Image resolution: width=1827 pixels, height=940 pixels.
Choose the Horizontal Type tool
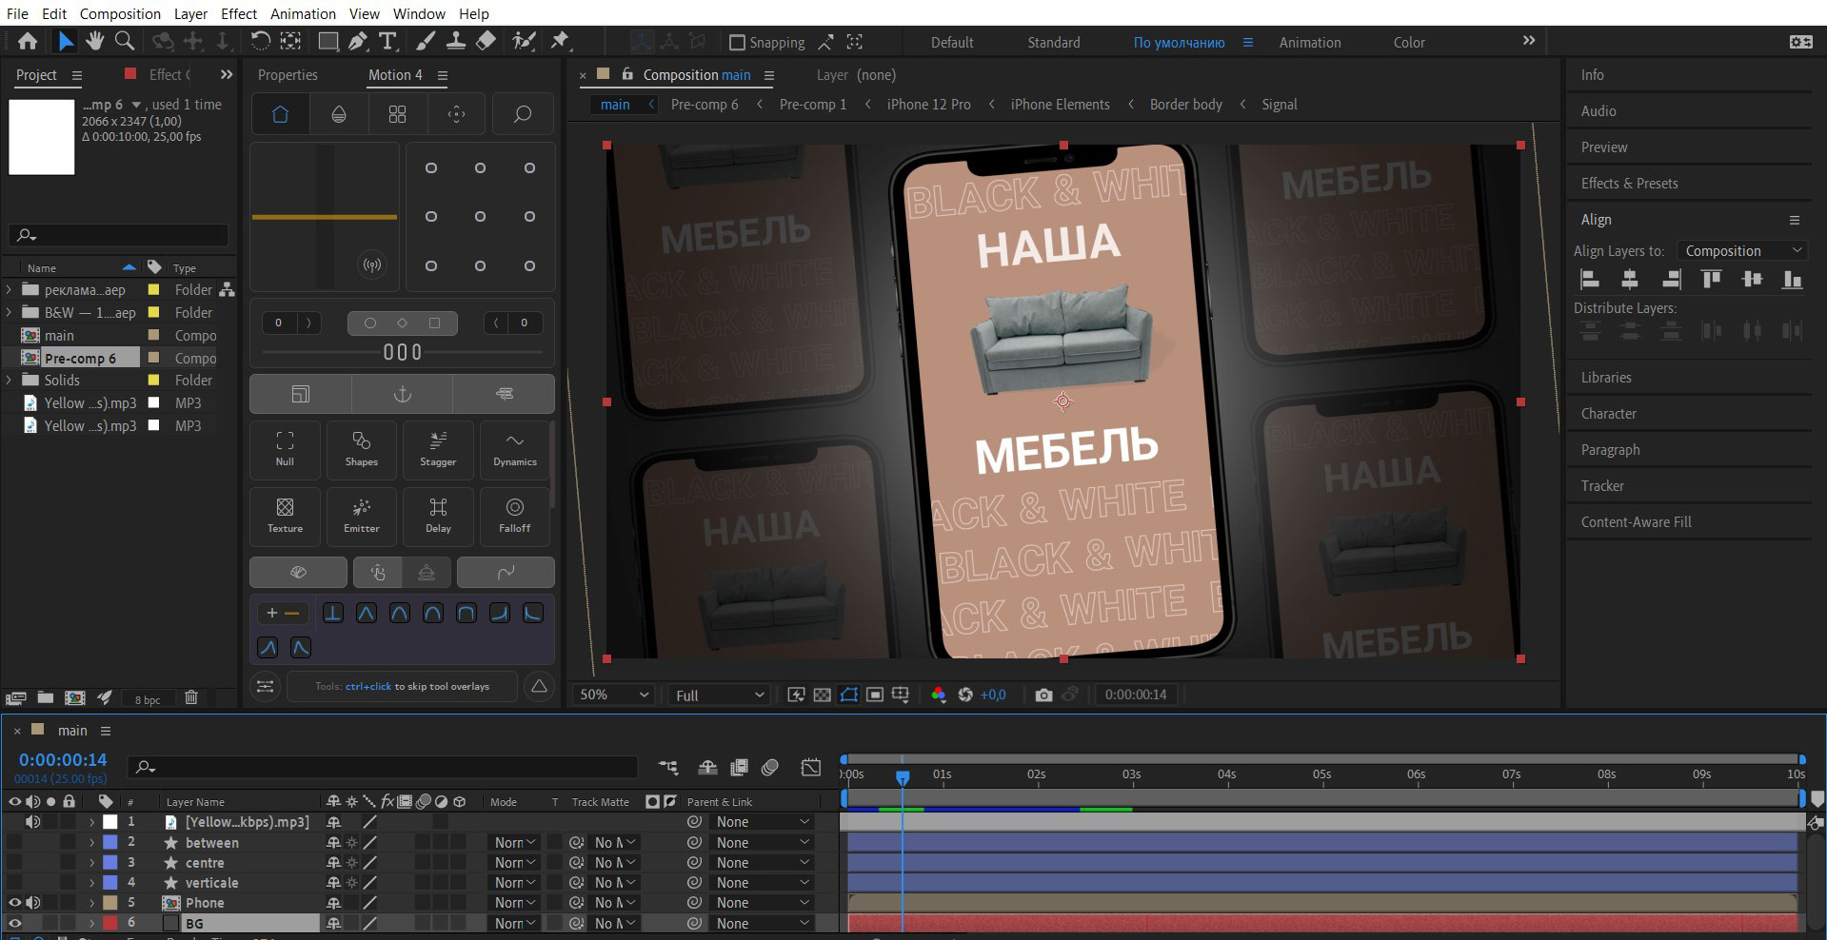click(387, 41)
